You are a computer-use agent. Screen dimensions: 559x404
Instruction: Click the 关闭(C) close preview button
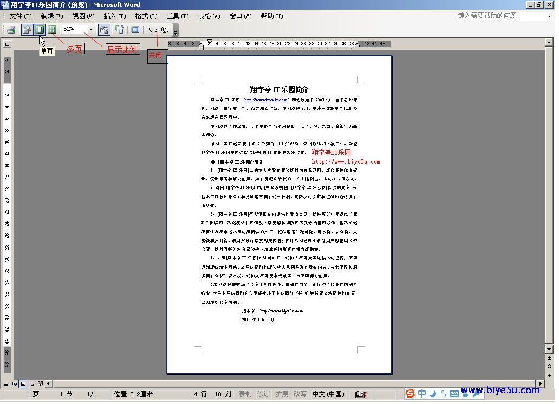tap(157, 29)
